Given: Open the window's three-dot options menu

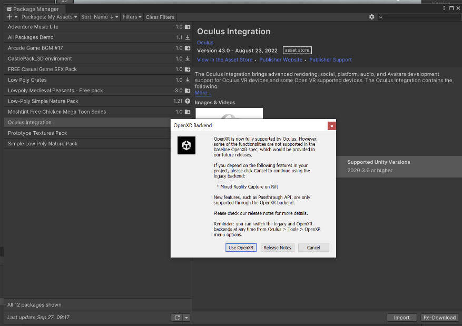Looking at the screenshot, I should pos(443,9).
